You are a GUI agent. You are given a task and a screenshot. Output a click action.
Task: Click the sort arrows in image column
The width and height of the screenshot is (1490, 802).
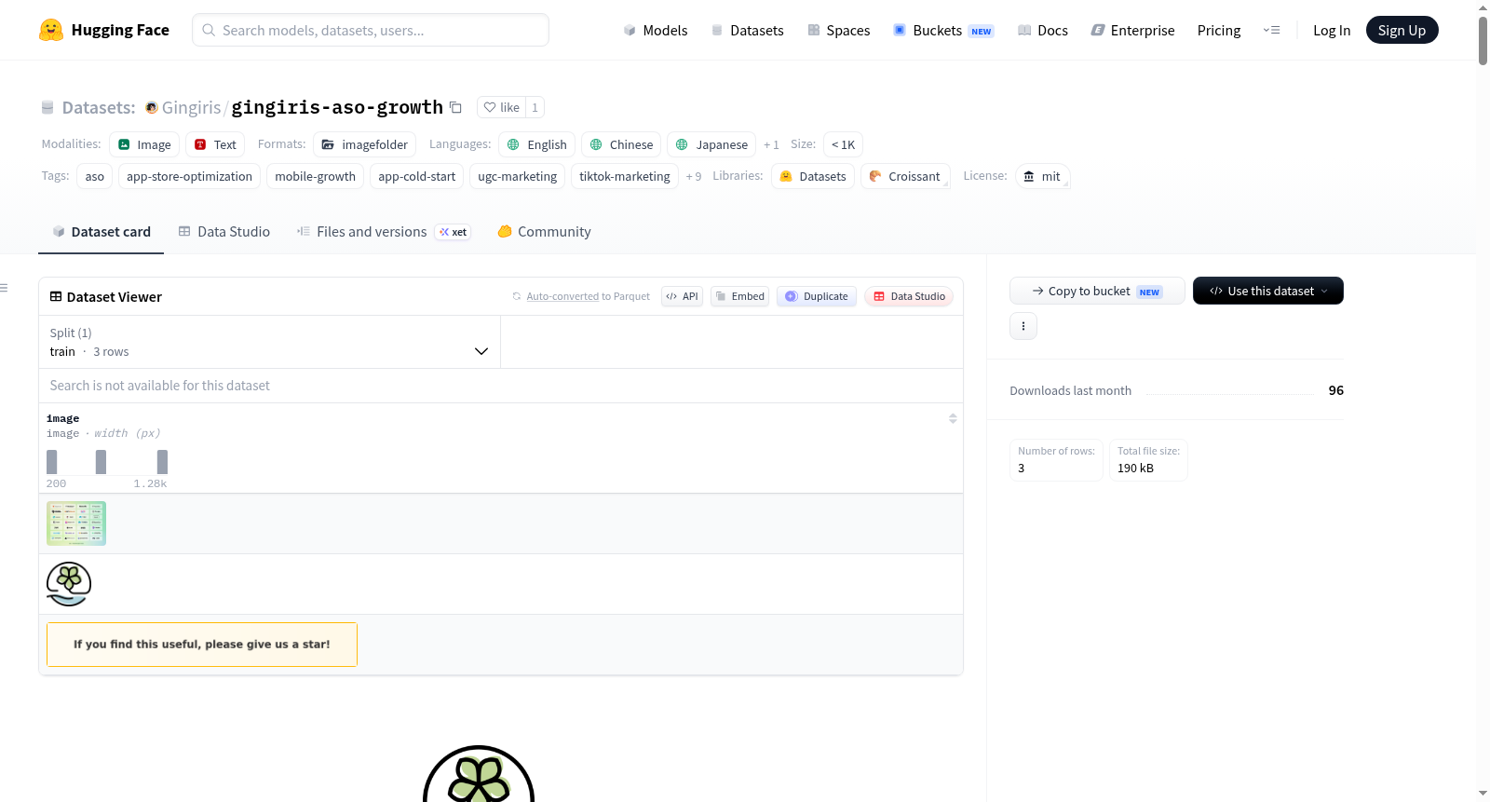coord(953,418)
